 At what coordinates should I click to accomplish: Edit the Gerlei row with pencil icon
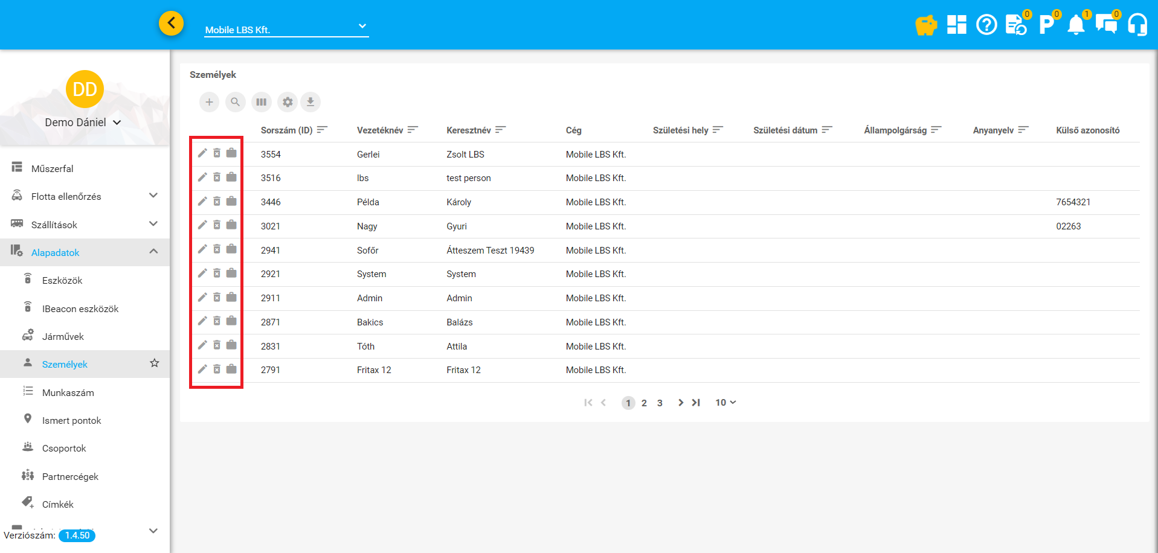coord(202,153)
